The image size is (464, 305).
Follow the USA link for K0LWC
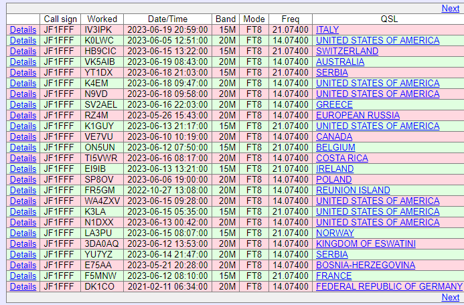[x=378, y=41]
